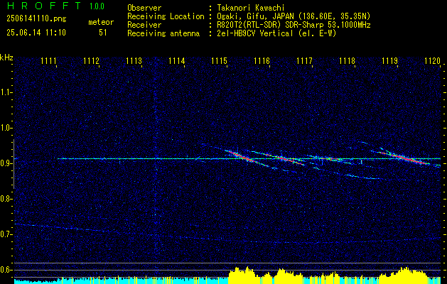This screenshot has width=447, height=284.
Task: Click the 1116 time axis label
Action: pos(262,60)
